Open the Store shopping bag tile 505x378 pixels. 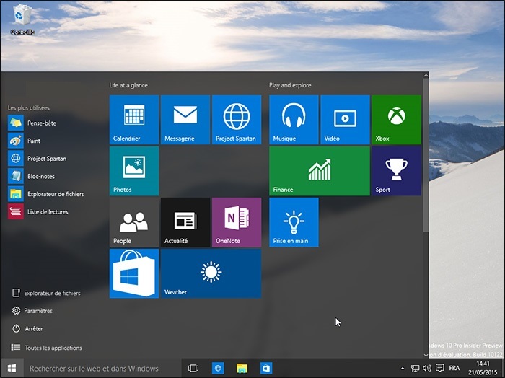[134, 273]
